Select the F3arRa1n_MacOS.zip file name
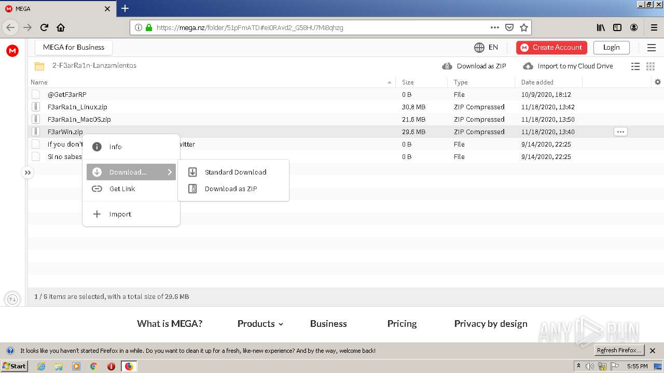This screenshot has width=664, height=373. (79, 119)
